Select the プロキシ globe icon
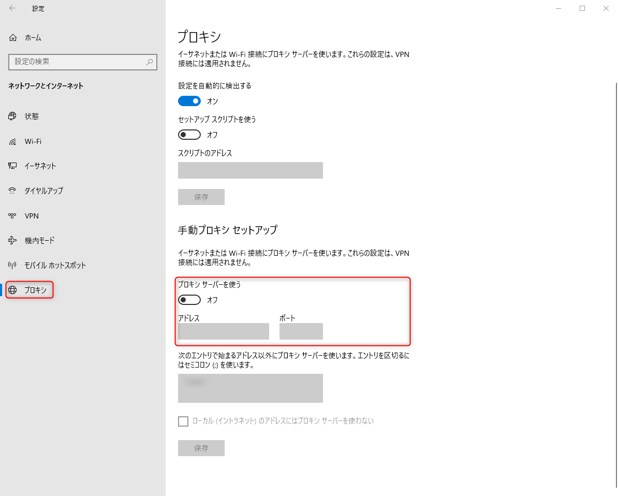The width and height of the screenshot is (618, 496). click(12, 290)
